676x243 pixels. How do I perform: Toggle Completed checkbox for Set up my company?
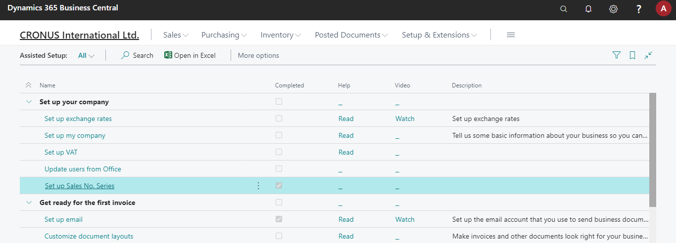pos(279,135)
